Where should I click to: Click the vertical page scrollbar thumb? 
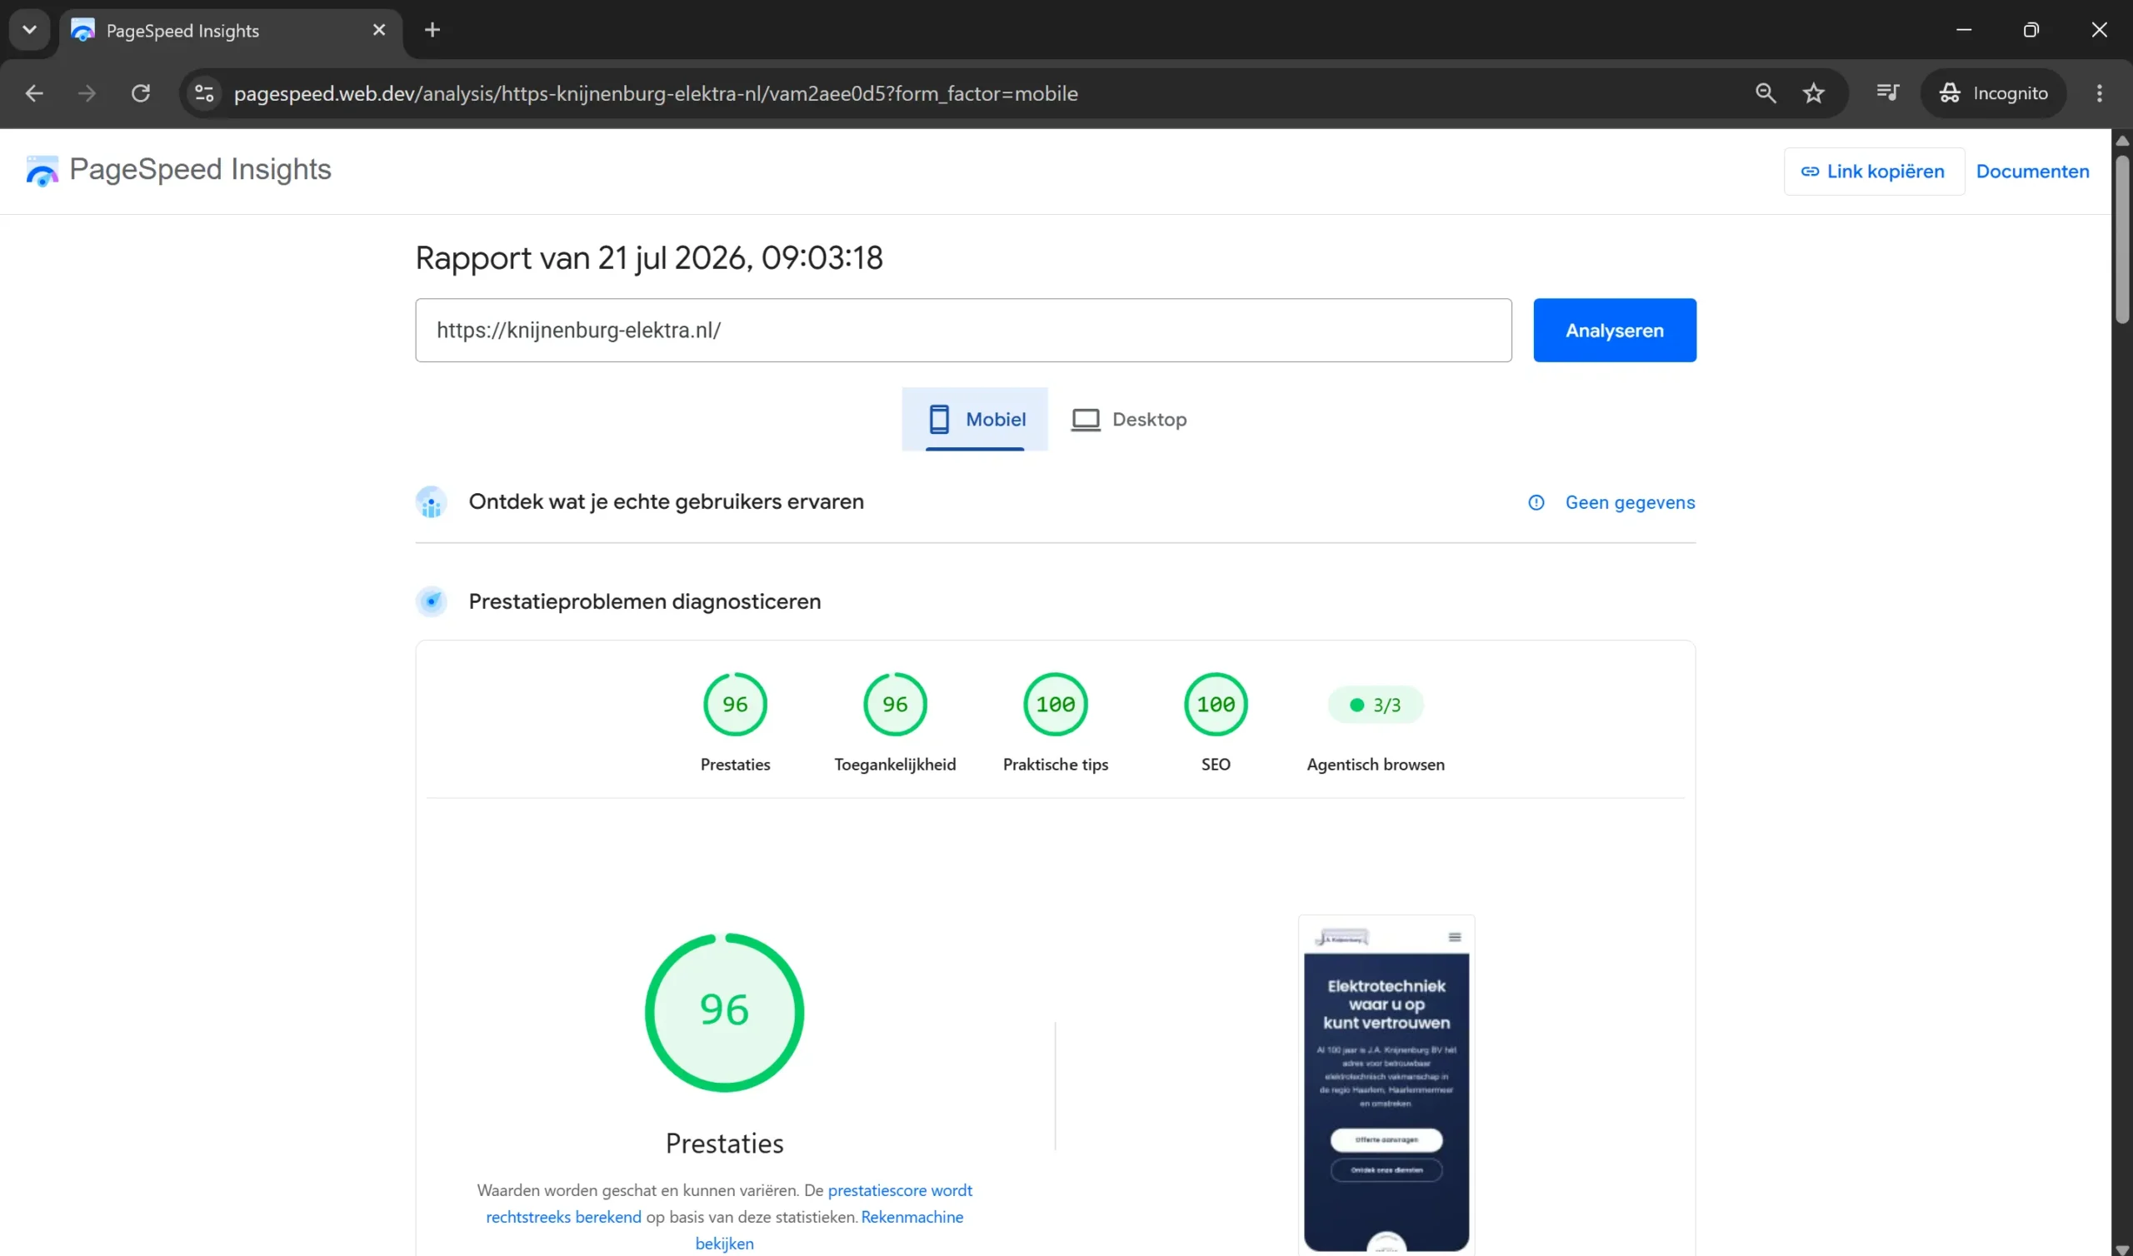(x=2122, y=240)
